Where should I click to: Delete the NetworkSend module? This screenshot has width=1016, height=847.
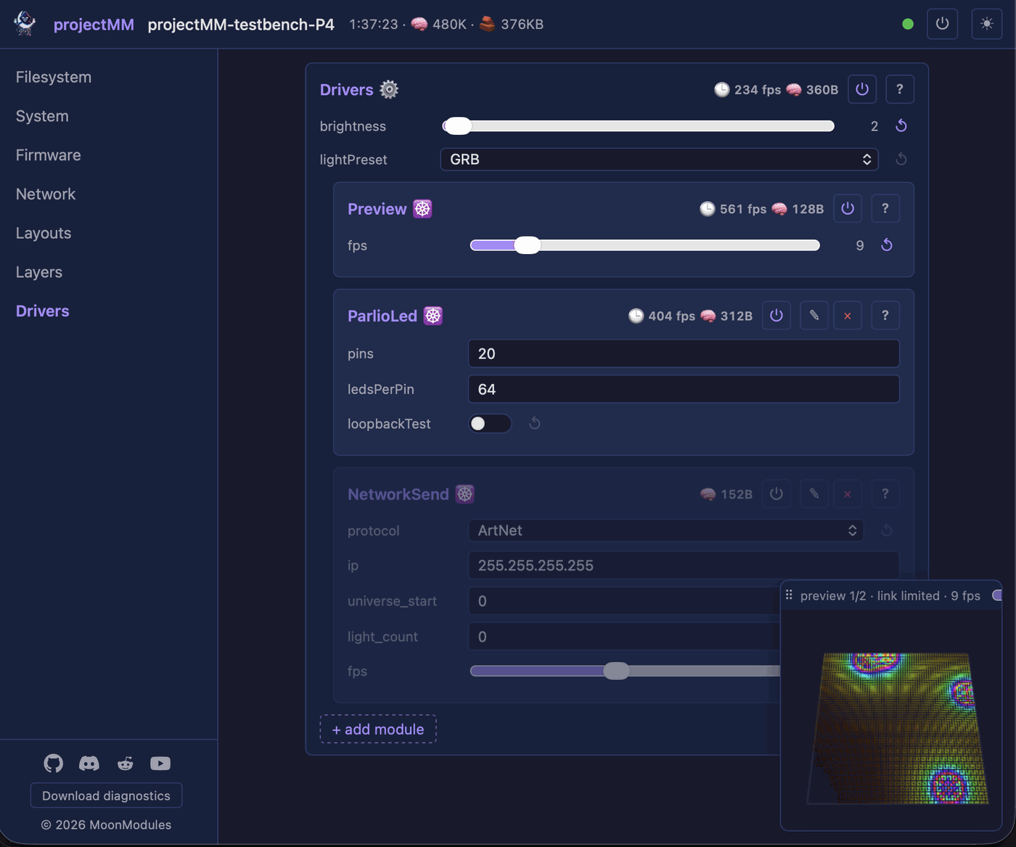point(848,494)
